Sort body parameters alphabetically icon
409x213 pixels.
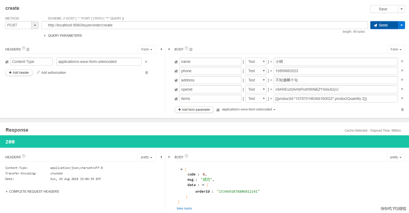coord(191,49)
